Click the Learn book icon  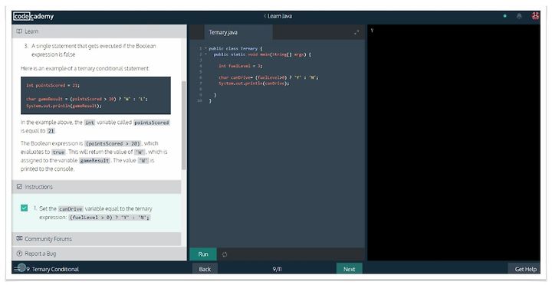click(19, 31)
